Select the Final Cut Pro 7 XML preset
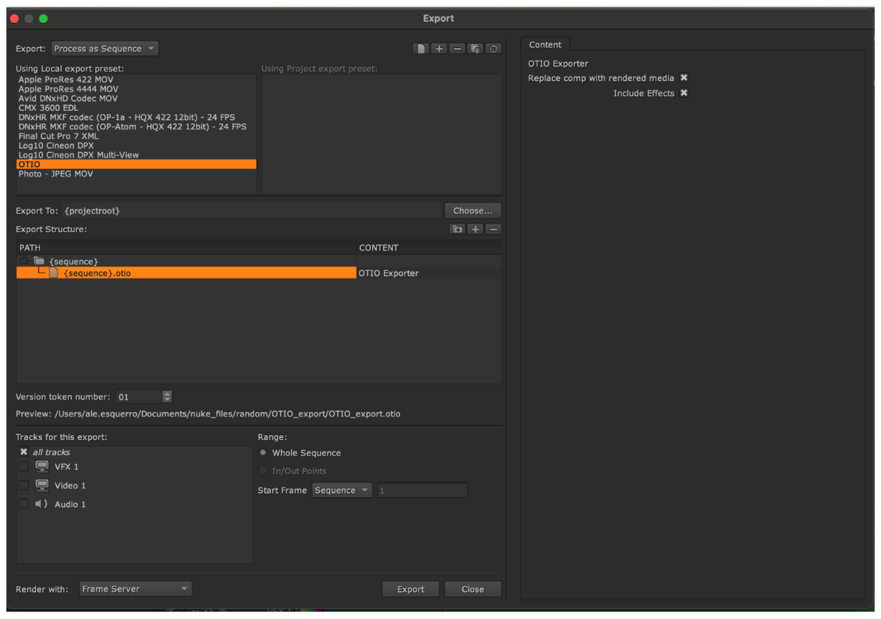This screenshot has height=619, width=881. [x=57, y=136]
